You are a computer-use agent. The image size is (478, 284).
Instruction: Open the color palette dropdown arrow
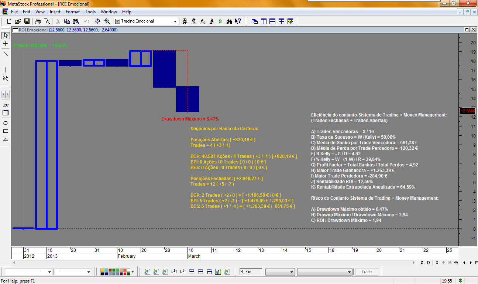point(132,272)
